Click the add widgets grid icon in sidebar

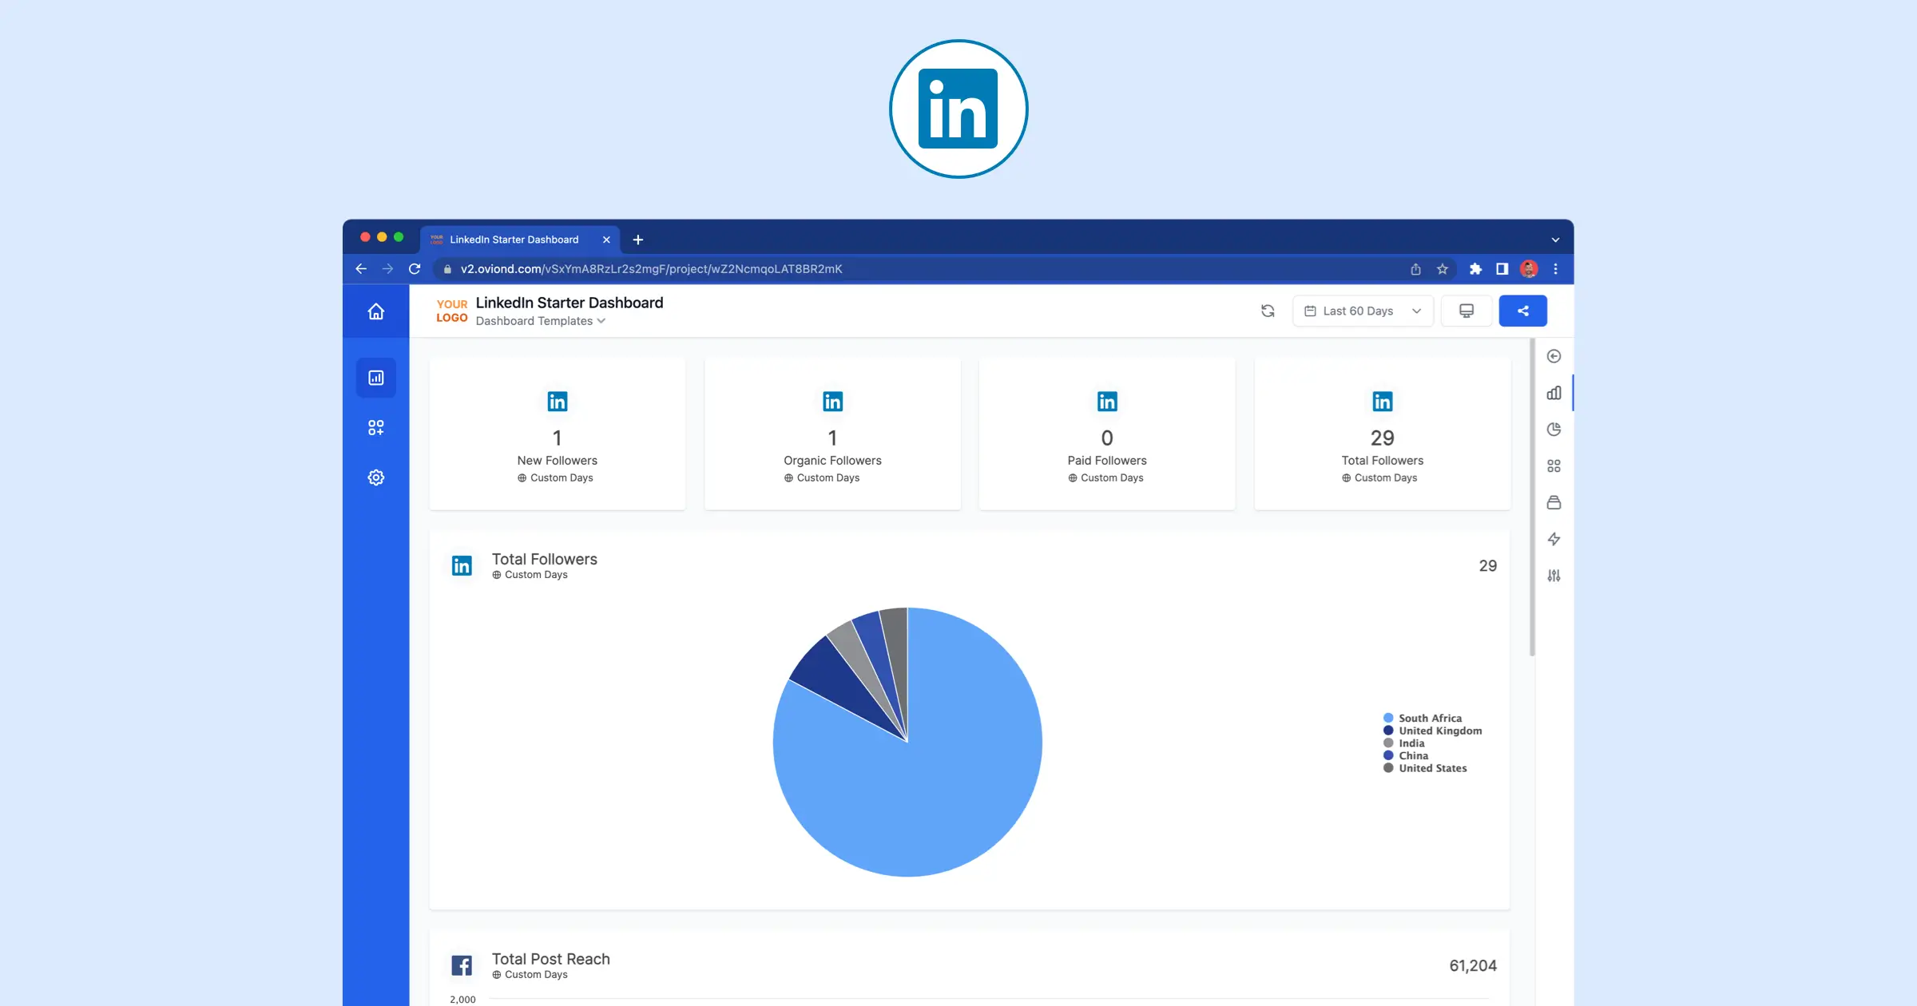pyautogui.click(x=375, y=428)
